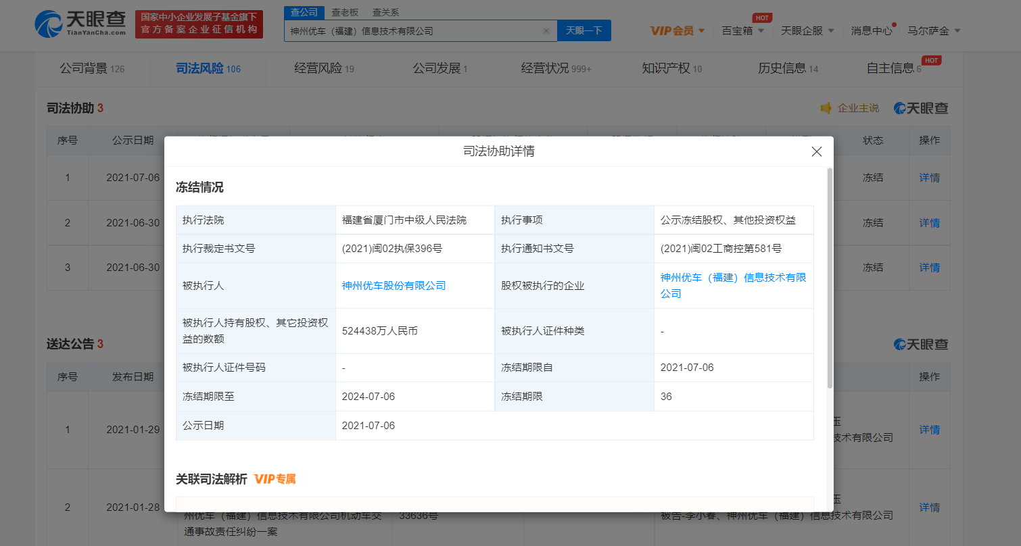Click the 企业主说 speaker icon
Screen dimensions: 1021x546
click(825, 108)
